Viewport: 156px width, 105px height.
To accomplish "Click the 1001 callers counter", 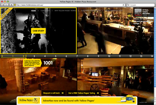I will [x=48, y=63].
